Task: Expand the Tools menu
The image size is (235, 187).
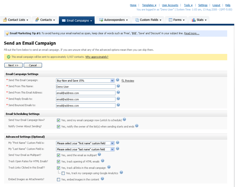Action: click(188, 5)
